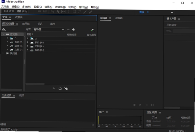Select the Lasso Selection tool

[x=80, y=12]
